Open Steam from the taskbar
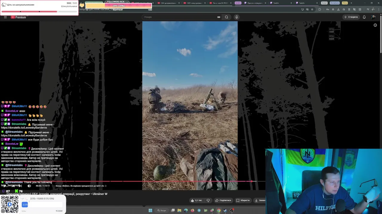 pos(225,210)
